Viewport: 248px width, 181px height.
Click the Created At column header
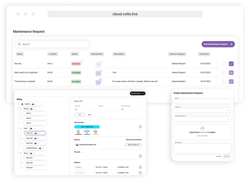tap(204, 54)
